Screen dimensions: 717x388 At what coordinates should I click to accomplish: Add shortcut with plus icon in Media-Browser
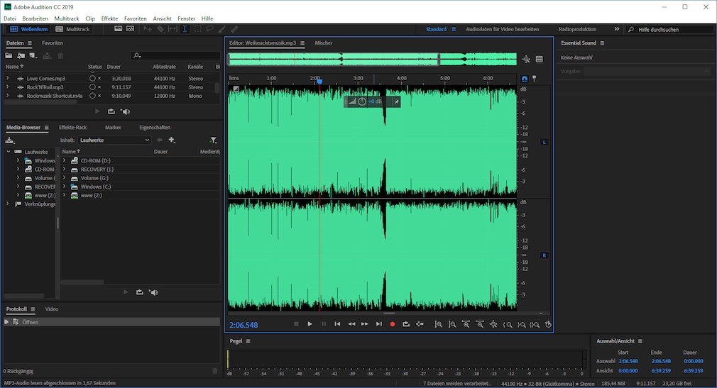coord(172,140)
